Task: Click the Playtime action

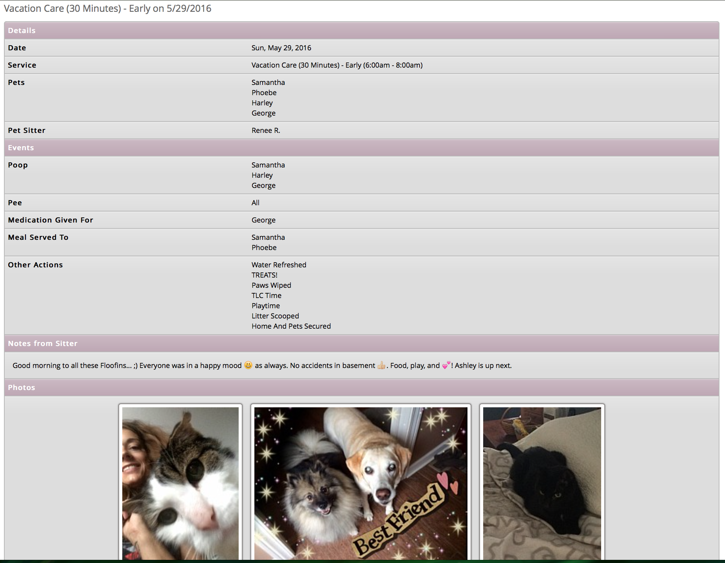Action: coord(266,305)
